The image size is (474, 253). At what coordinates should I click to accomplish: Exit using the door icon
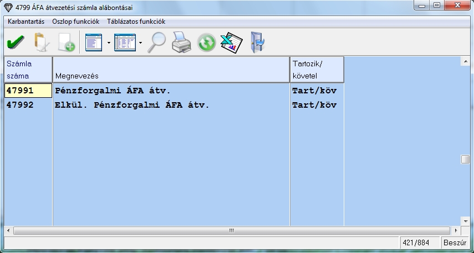point(257,42)
